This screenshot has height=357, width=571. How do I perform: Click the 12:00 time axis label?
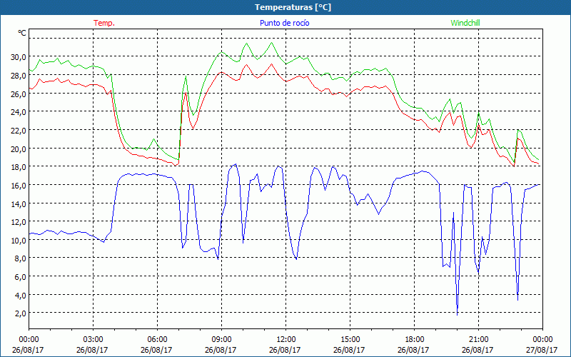(x=286, y=340)
